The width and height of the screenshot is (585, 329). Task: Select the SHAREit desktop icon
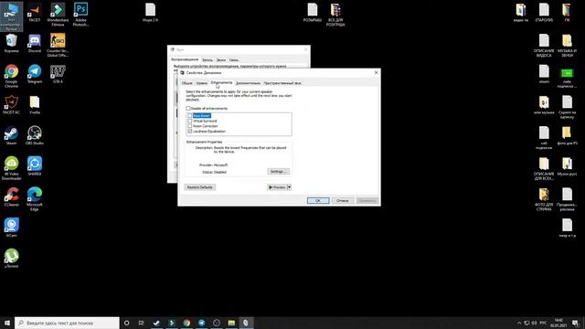35,166
